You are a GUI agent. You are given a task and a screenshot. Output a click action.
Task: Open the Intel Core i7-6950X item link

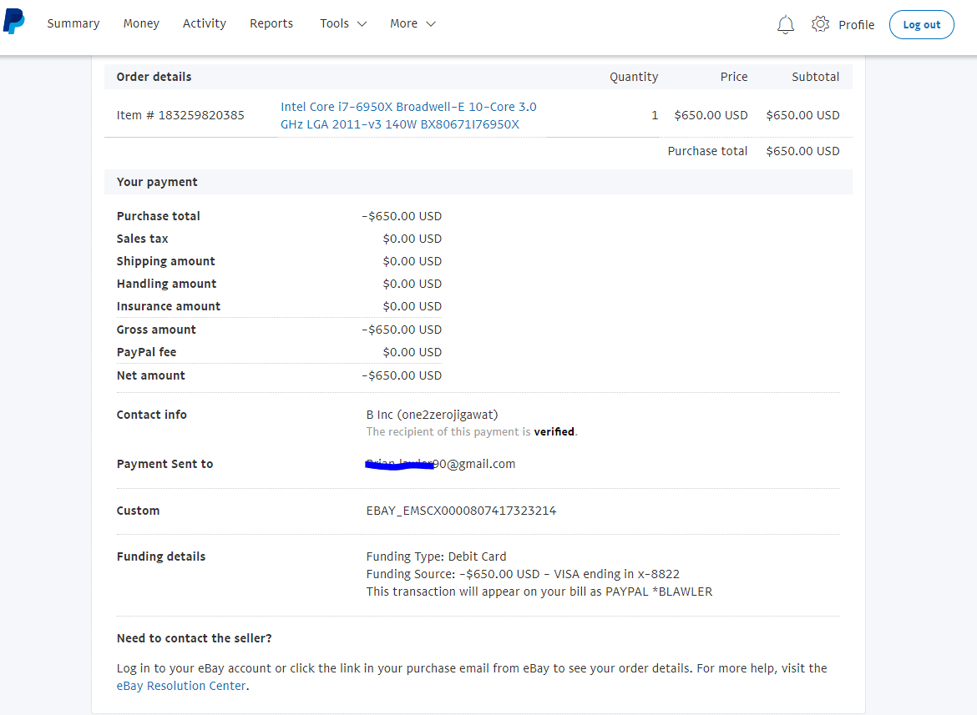(408, 115)
